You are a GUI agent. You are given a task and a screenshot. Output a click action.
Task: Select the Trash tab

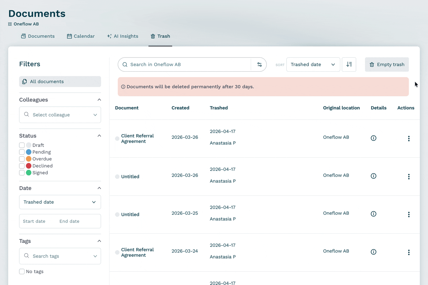[x=160, y=36]
